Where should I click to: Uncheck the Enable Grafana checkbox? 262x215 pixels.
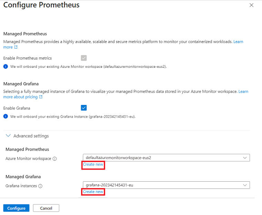click(x=84, y=108)
